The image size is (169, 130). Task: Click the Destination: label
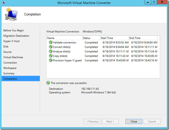[x=56, y=89]
